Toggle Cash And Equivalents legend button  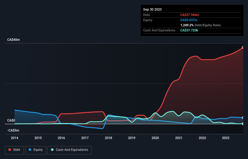(x=69, y=150)
